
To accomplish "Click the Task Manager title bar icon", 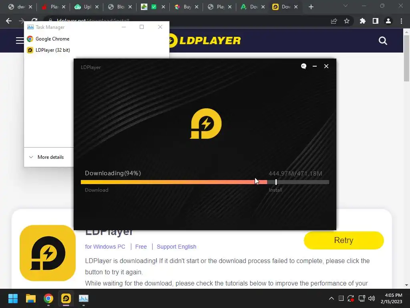I will click(x=30, y=27).
